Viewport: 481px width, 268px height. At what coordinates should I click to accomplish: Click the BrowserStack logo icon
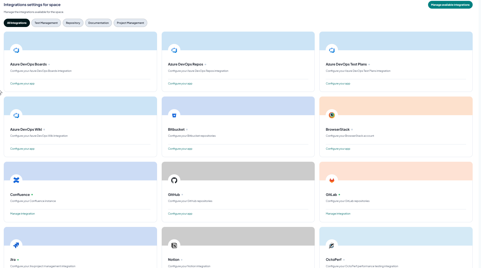pos(332,115)
